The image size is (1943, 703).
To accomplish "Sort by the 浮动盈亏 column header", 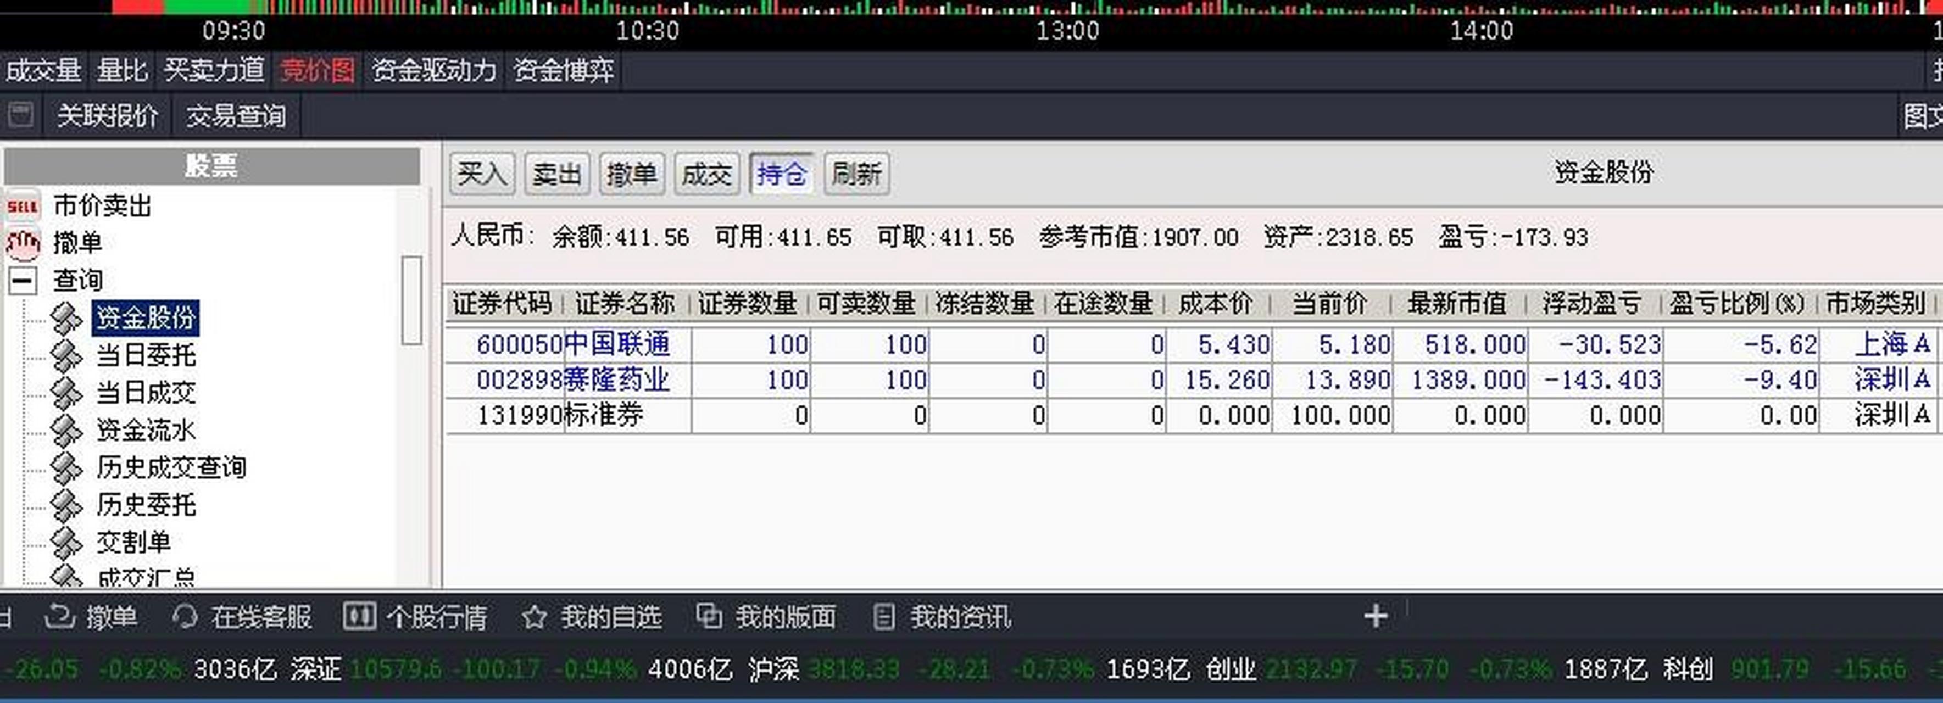I will point(1591,303).
